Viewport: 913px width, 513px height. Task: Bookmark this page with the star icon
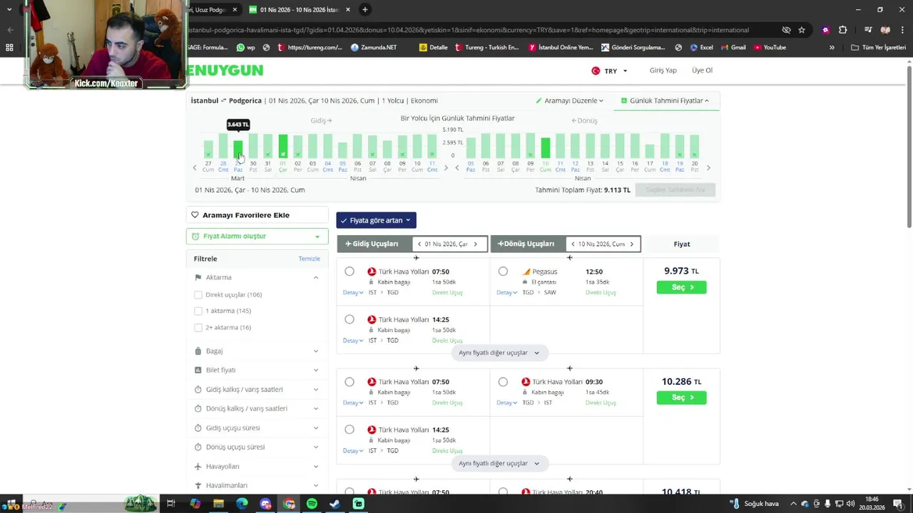coord(802,30)
